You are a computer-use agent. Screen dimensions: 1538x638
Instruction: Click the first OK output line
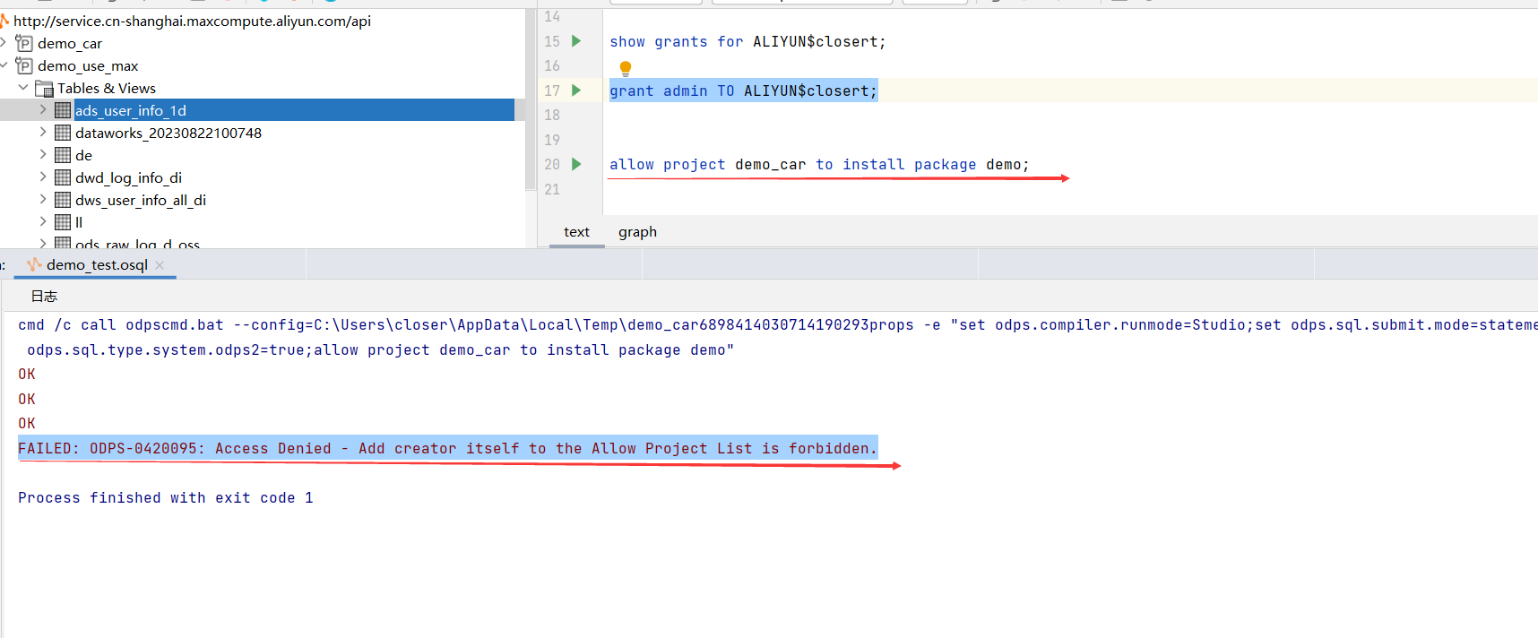pyautogui.click(x=27, y=374)
